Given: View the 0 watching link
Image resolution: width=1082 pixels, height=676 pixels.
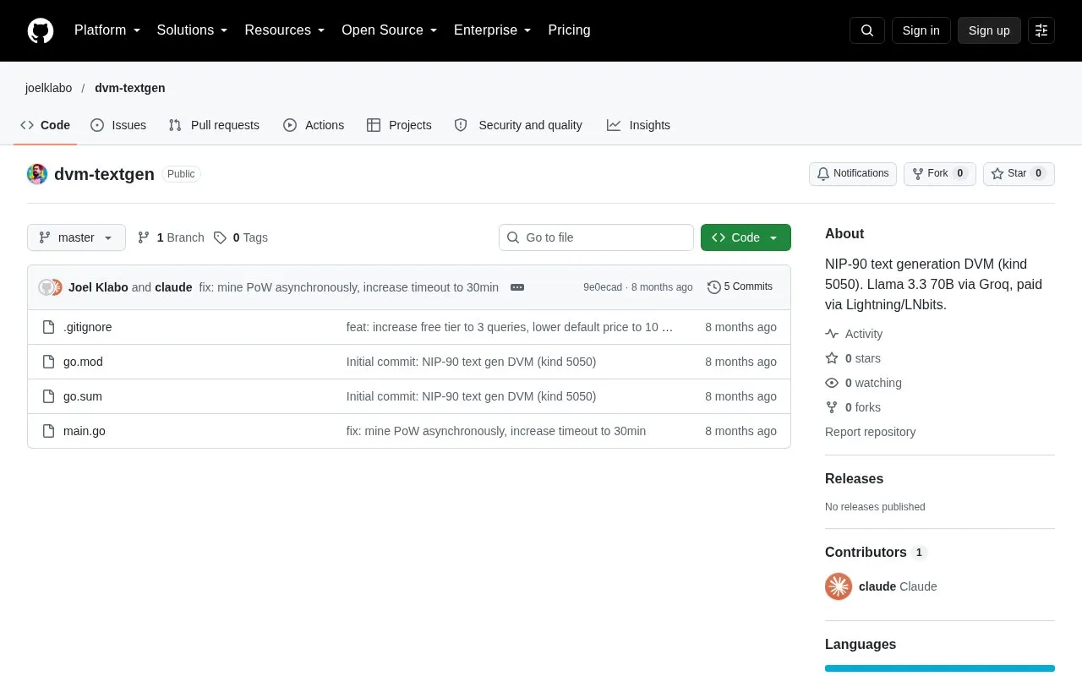Looking at the screenshot, I should (x=863, y=383).
